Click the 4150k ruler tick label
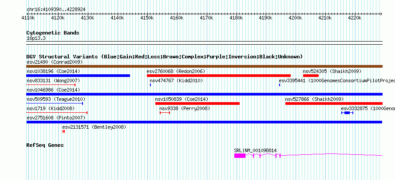 point(147,18)
